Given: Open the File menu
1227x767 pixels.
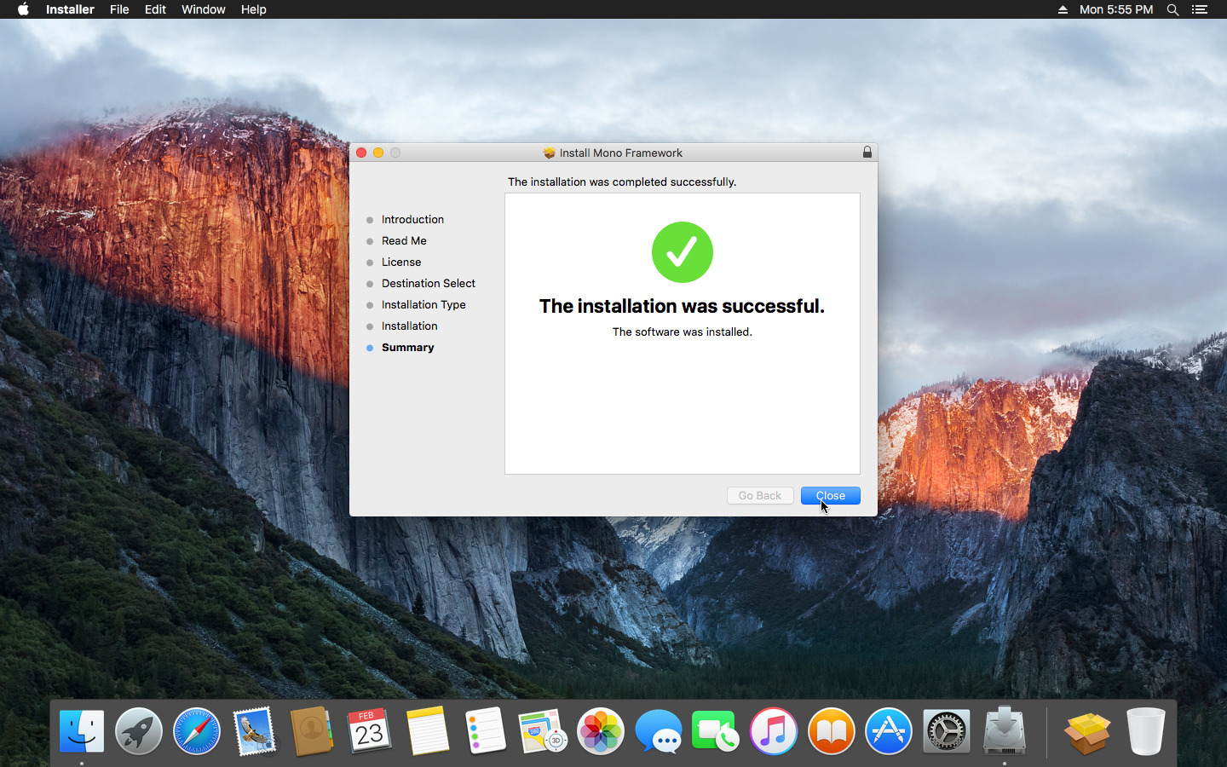Looking at the screenshot, I should pyautogui.click(x=119, y=9).
